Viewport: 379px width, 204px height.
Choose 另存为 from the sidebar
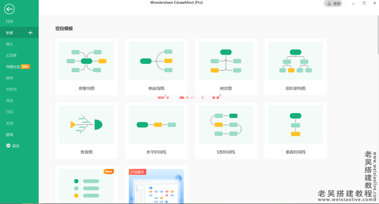(19, 89)
